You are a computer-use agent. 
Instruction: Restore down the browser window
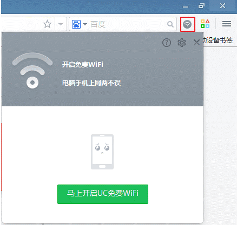[201, 6]
